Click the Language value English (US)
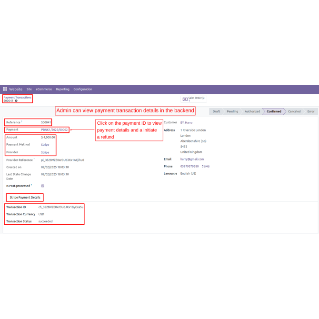 pyautogui.click(x=188, y=173)
